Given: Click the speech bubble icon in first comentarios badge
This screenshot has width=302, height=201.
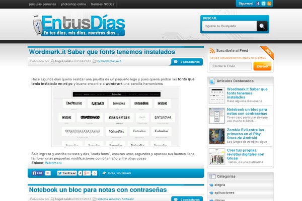Looking at the screenshot, I should tap(176, 62).
